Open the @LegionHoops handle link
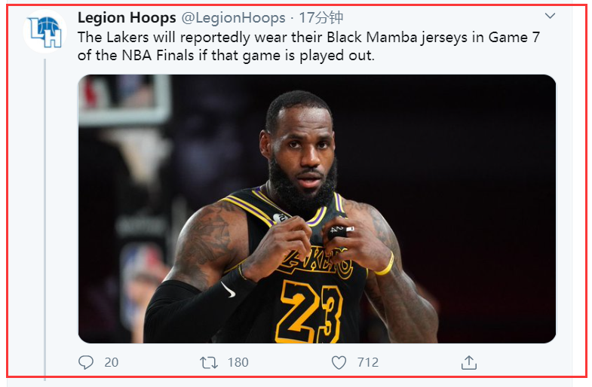Screen dimensions: 592x387 233,18
